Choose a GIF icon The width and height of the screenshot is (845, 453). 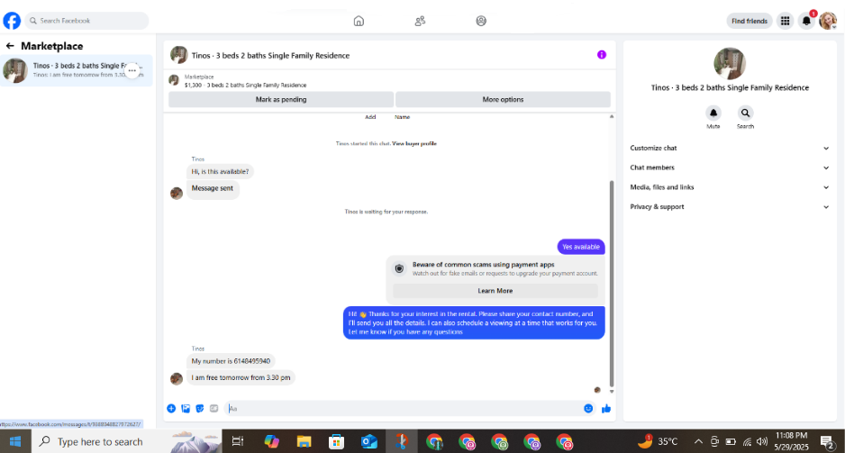click(x=214, y=408)
